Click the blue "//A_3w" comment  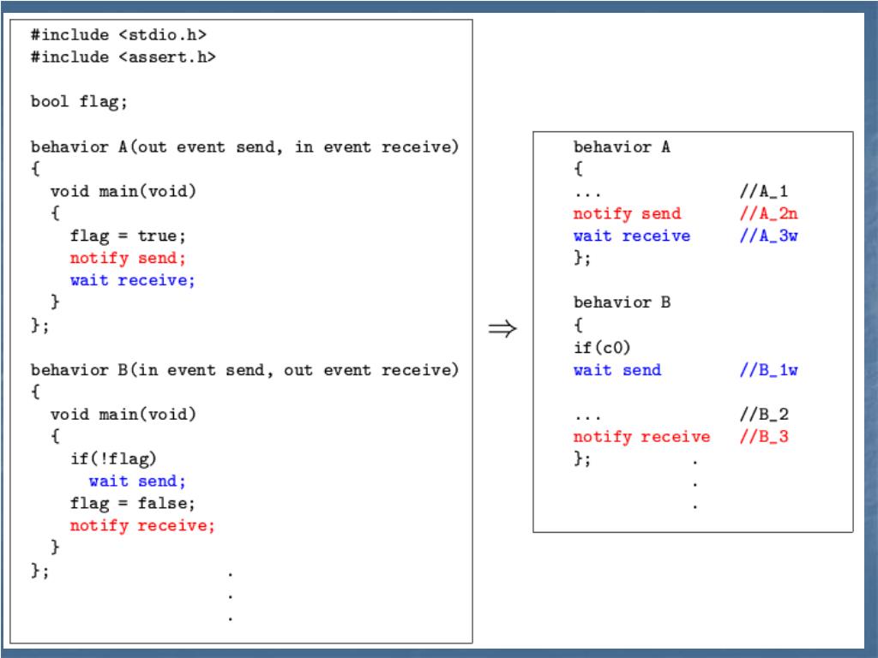(768, 236)
